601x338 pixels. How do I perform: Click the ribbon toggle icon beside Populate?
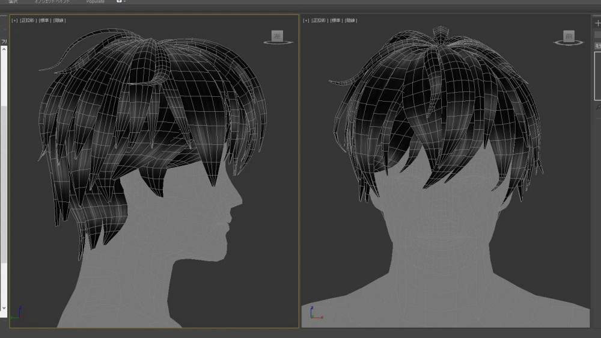point(120,2)
